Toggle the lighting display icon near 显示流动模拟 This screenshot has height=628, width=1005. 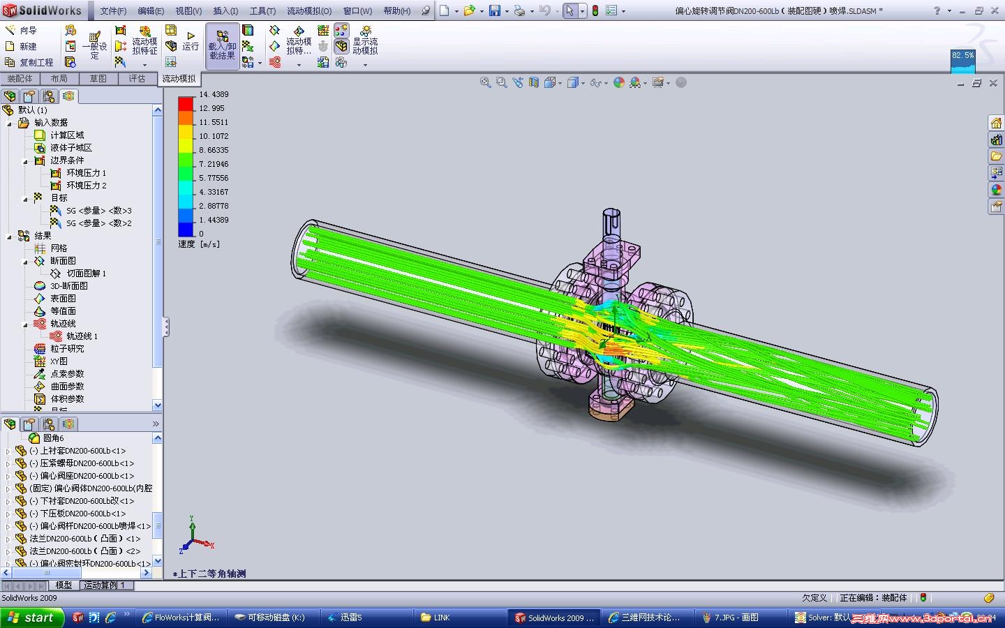[341, 31]
